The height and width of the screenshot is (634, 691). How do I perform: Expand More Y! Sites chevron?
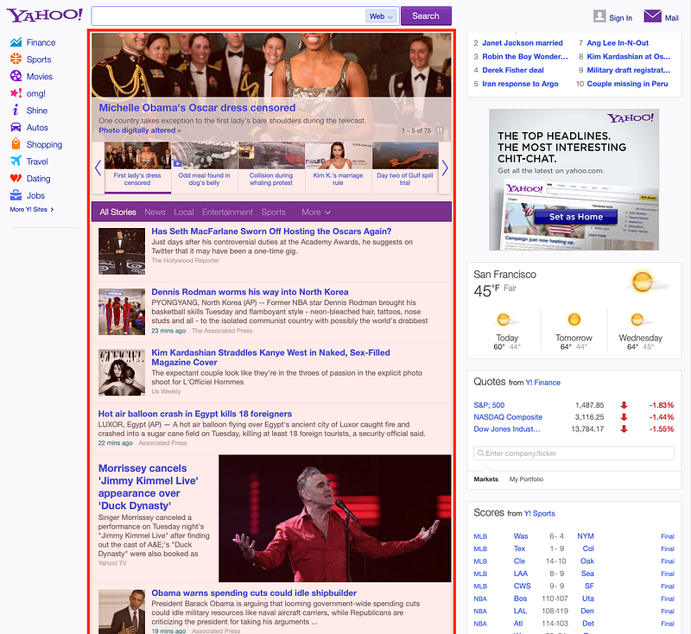tap(52, 210)
